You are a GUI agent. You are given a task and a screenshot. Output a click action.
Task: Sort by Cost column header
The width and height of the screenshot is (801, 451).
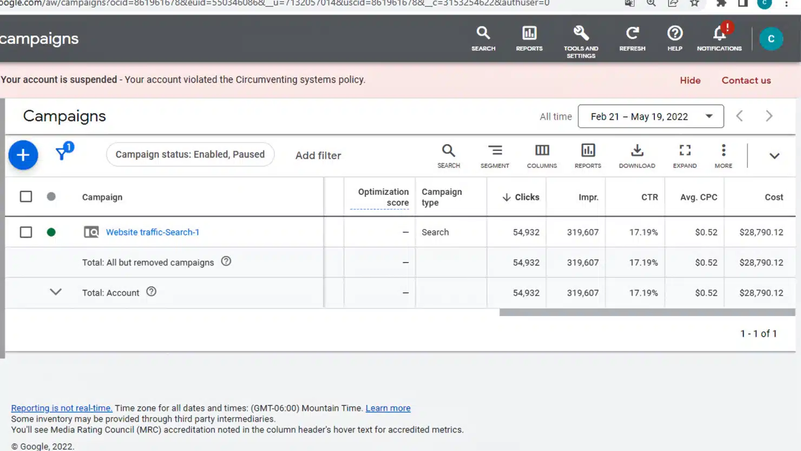coord(774,197)
